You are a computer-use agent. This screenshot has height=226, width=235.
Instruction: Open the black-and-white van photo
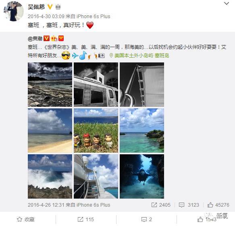[x=96, y=85]
